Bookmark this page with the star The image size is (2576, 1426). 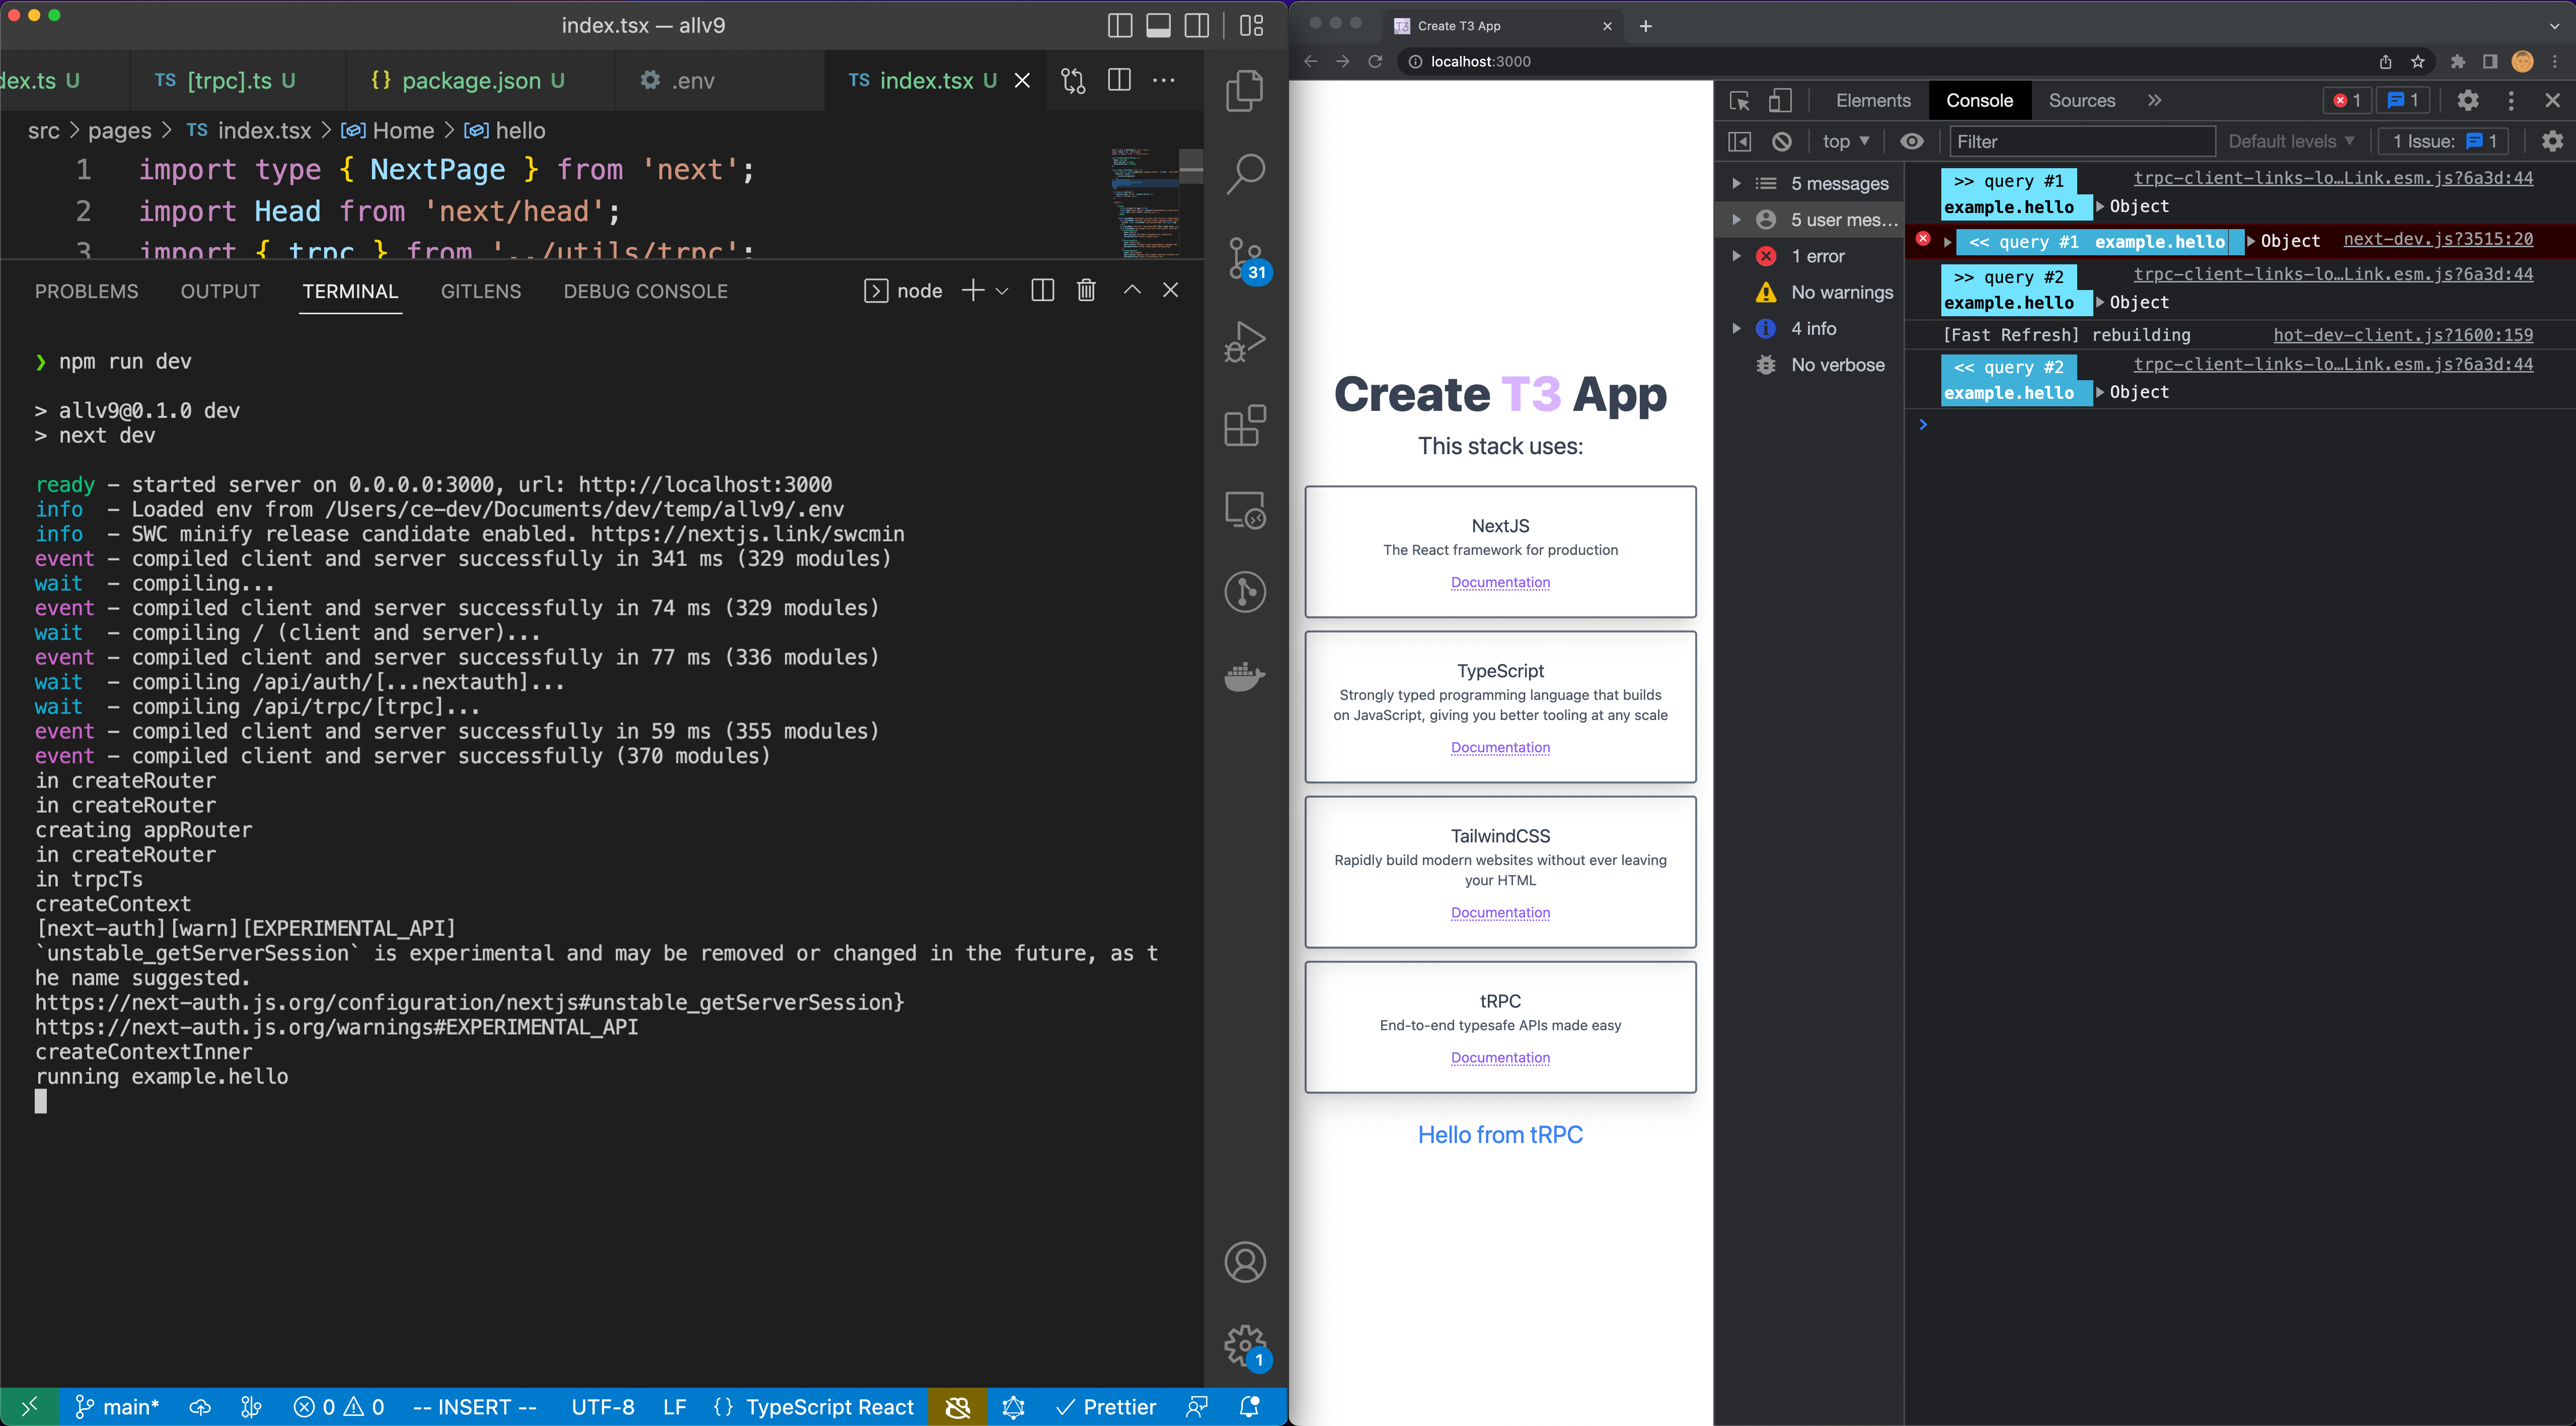pos(2418,62)
